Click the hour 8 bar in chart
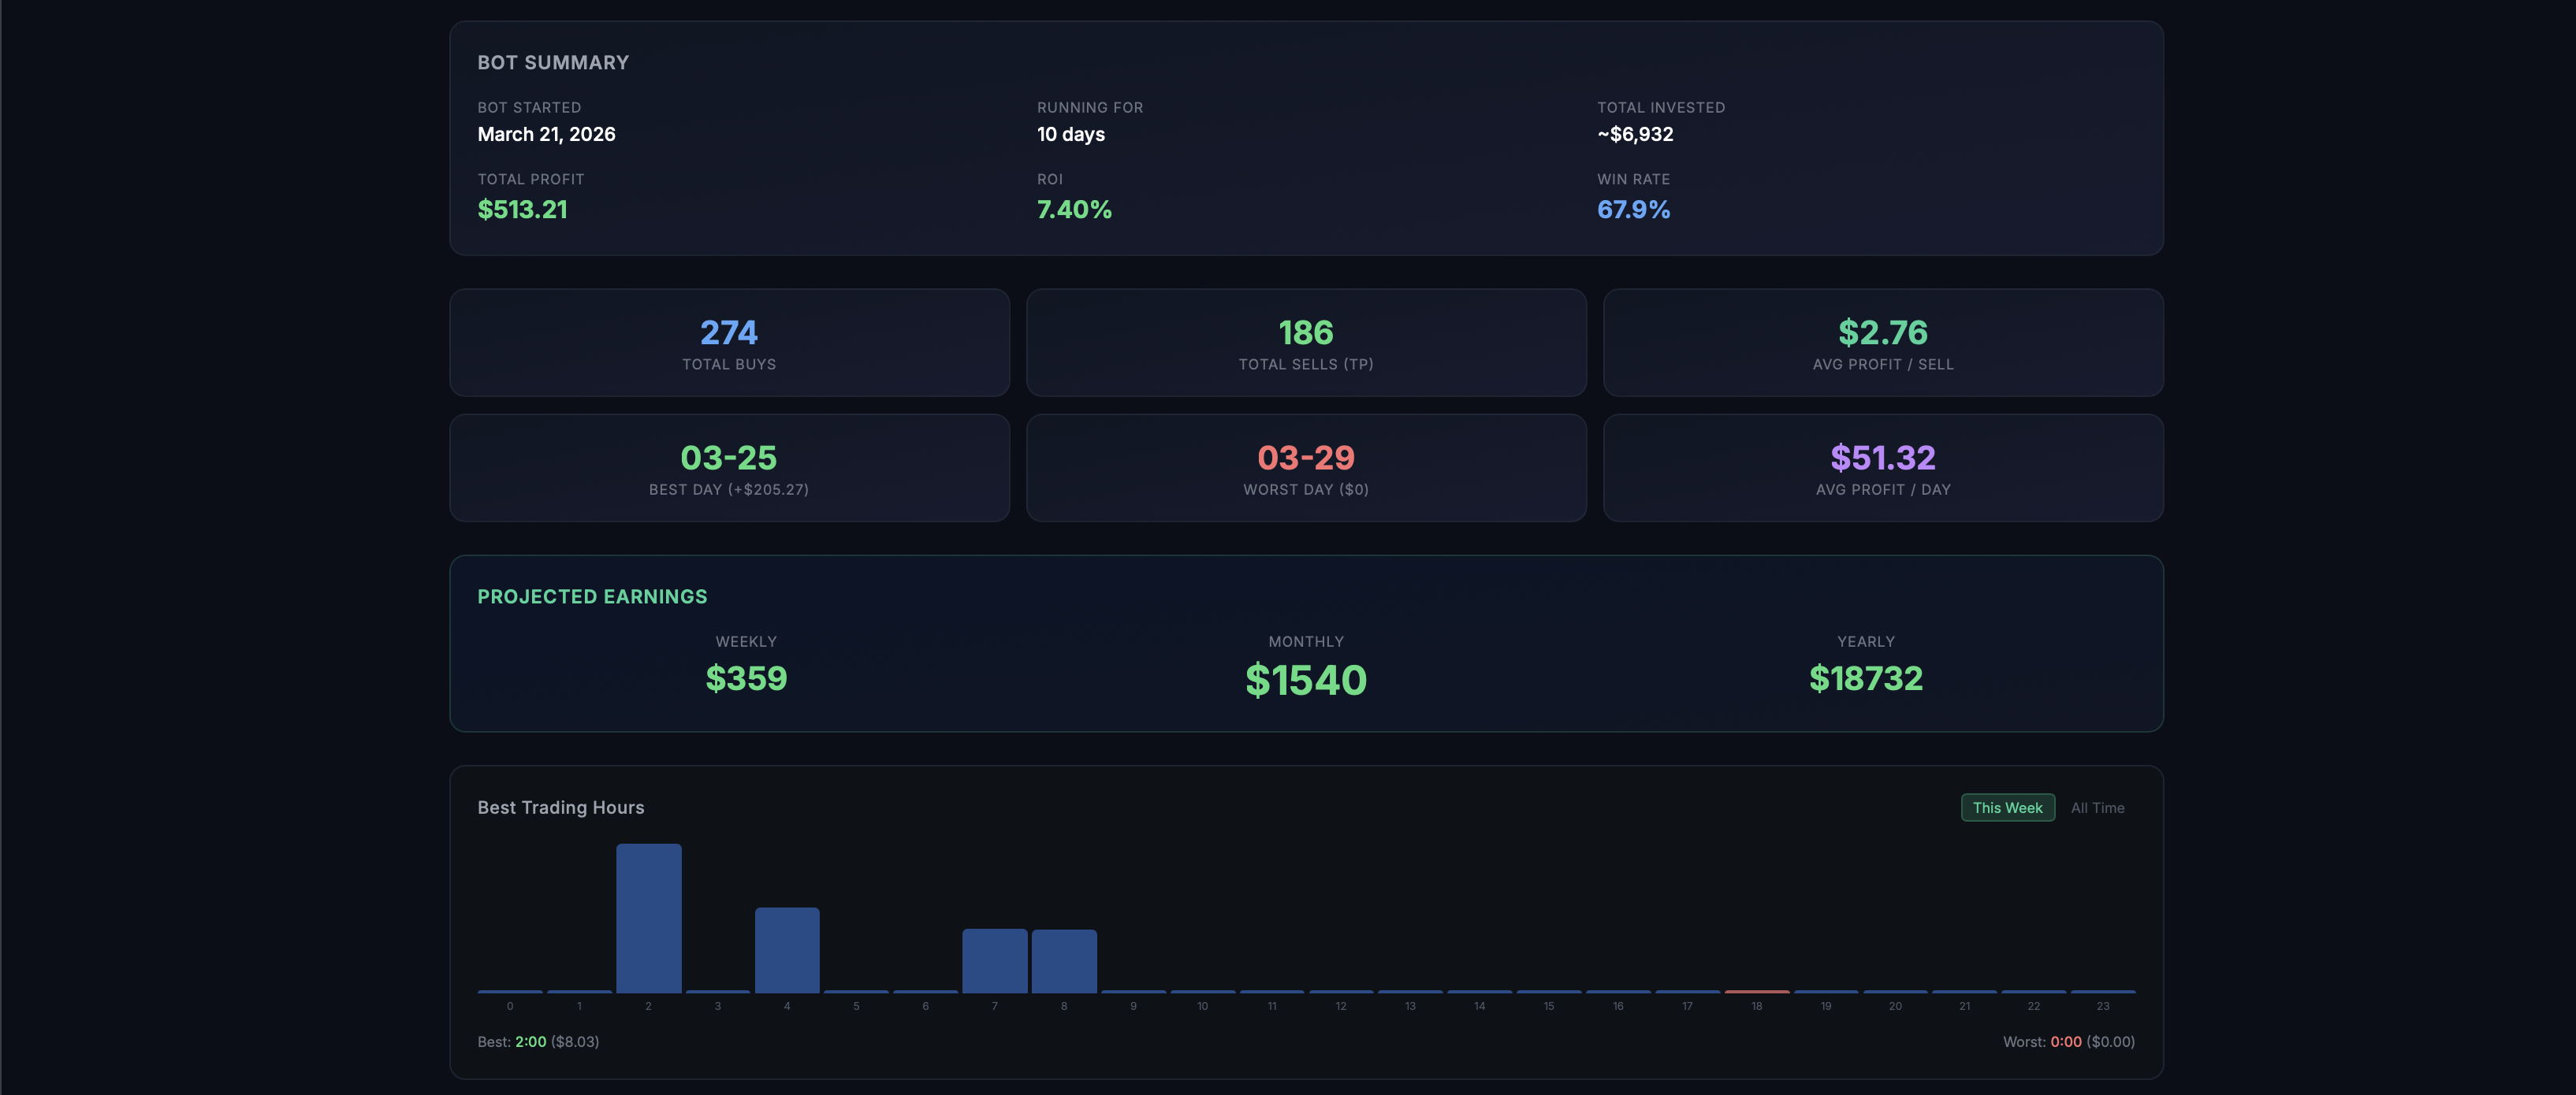2576x1095 pixels. [x=1064, y=960]
